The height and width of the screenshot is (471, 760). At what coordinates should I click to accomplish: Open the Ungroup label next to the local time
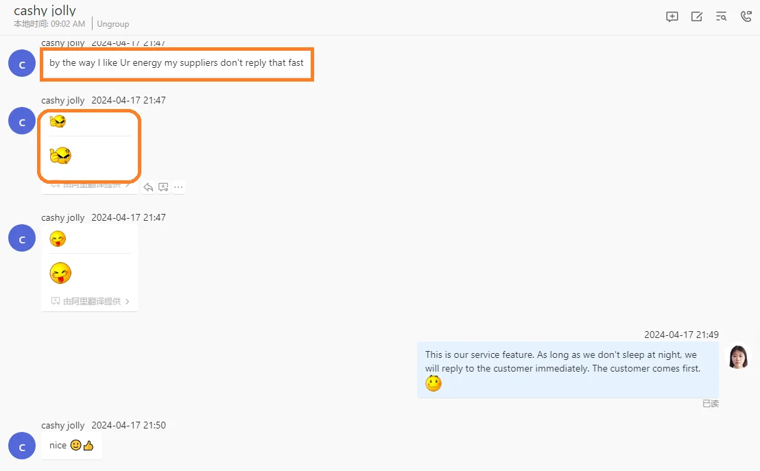click(113, 24)
